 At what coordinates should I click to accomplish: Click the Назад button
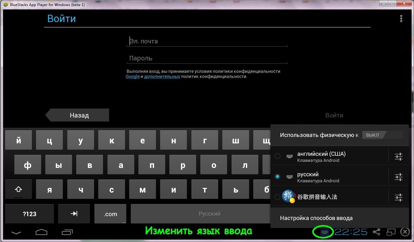pos(77,115)
